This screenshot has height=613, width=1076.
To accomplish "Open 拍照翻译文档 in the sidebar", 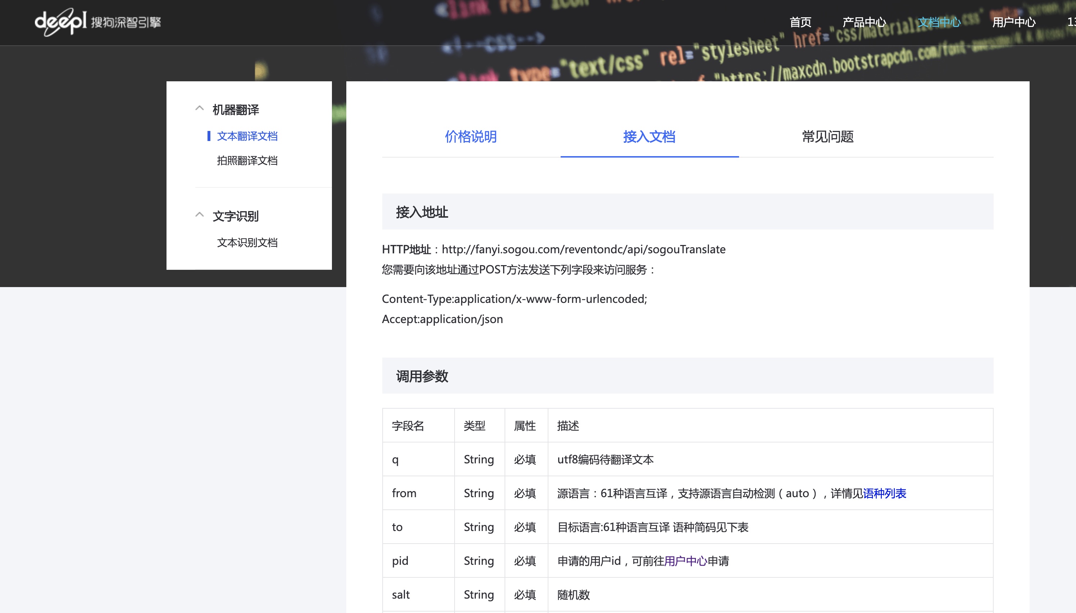I will [x=247, y=161].
